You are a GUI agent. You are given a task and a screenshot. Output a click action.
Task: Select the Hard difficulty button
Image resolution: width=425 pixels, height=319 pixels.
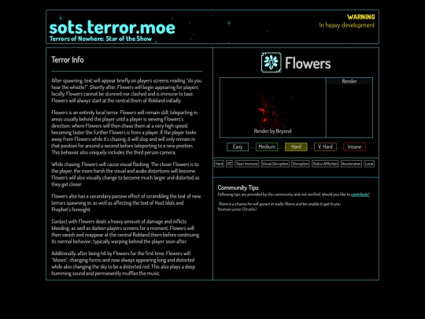296,147
